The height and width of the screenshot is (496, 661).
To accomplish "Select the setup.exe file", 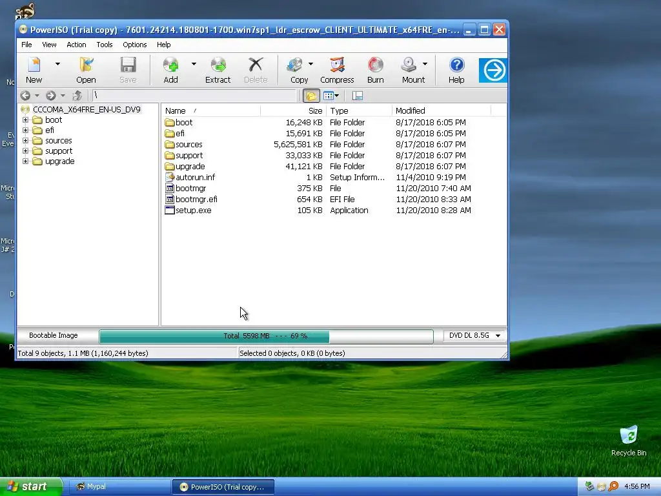I will [x=193, y=210].
